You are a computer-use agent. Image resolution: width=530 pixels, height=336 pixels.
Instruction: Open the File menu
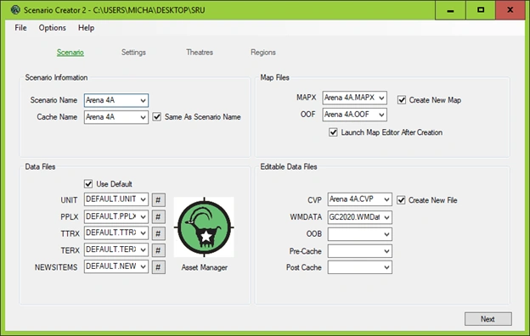coord(20,28)
